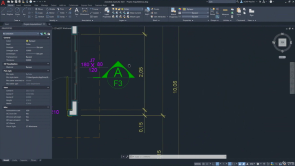Activate the Array command
Image resolution: width=295 pixels, height=166 pixels.
[61, 17]
